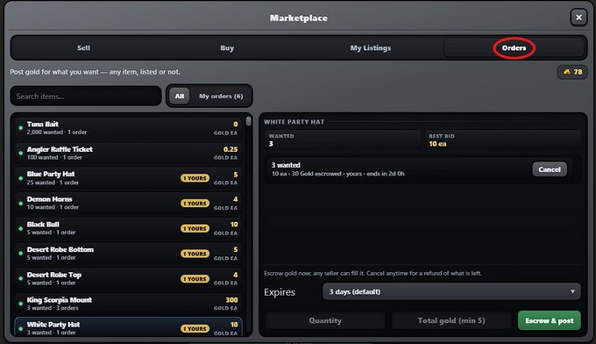This screenshot has width=596, height=344.
Task: Click the YOURS badge on Desert Robe Bottom
Action: tap(195, 254)
